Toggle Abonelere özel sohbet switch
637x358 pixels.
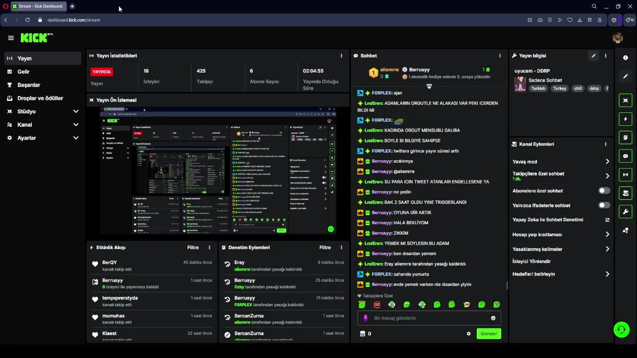click(x=604, y=190)
